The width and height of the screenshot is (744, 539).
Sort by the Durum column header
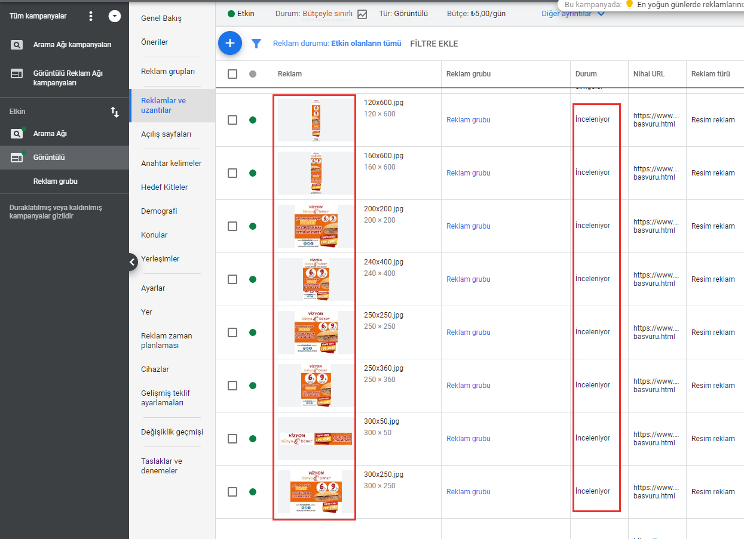(x=586, y=74)
